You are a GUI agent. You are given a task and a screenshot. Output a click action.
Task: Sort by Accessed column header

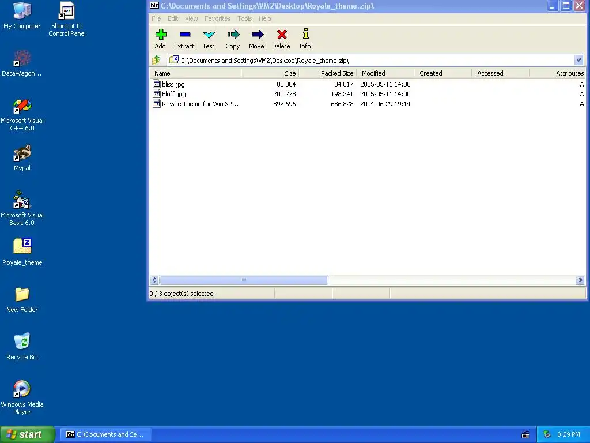click(x=501, y=73)
